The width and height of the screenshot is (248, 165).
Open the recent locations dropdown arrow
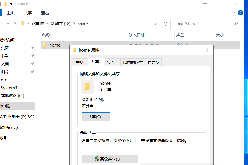pyautogui.click(x=8, y=24)
